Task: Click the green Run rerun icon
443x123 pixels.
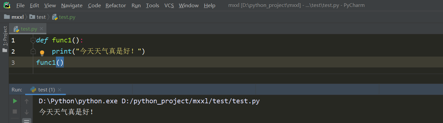Action: [x=15, y=101]
